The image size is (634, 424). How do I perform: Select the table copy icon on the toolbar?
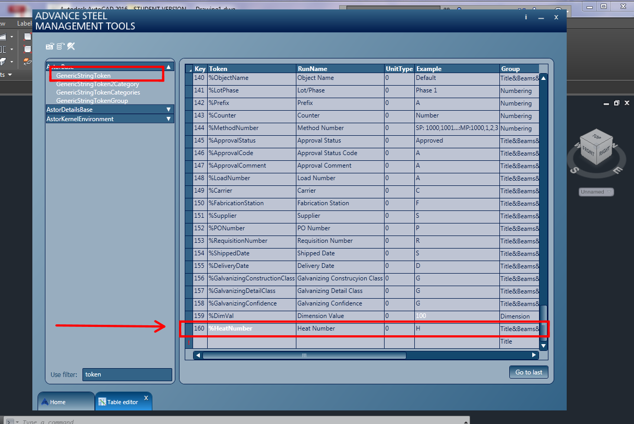click(x=59, y=46)
